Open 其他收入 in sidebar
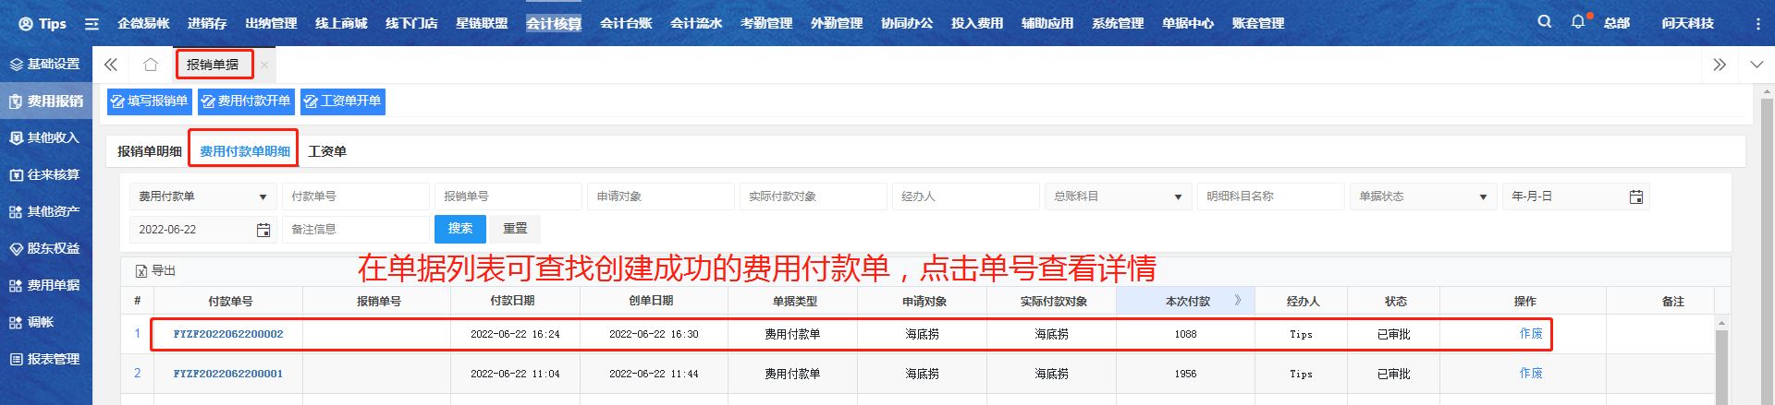This screenshot has height=405, width=1775. [46, 138]
